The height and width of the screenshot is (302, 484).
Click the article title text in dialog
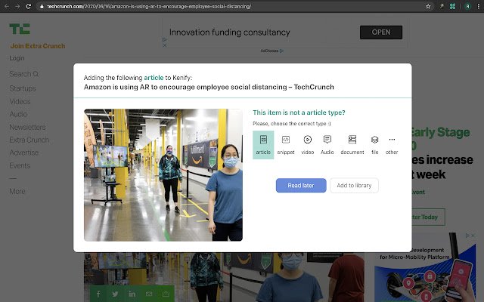pyautogui.click(x=209, y=87)
